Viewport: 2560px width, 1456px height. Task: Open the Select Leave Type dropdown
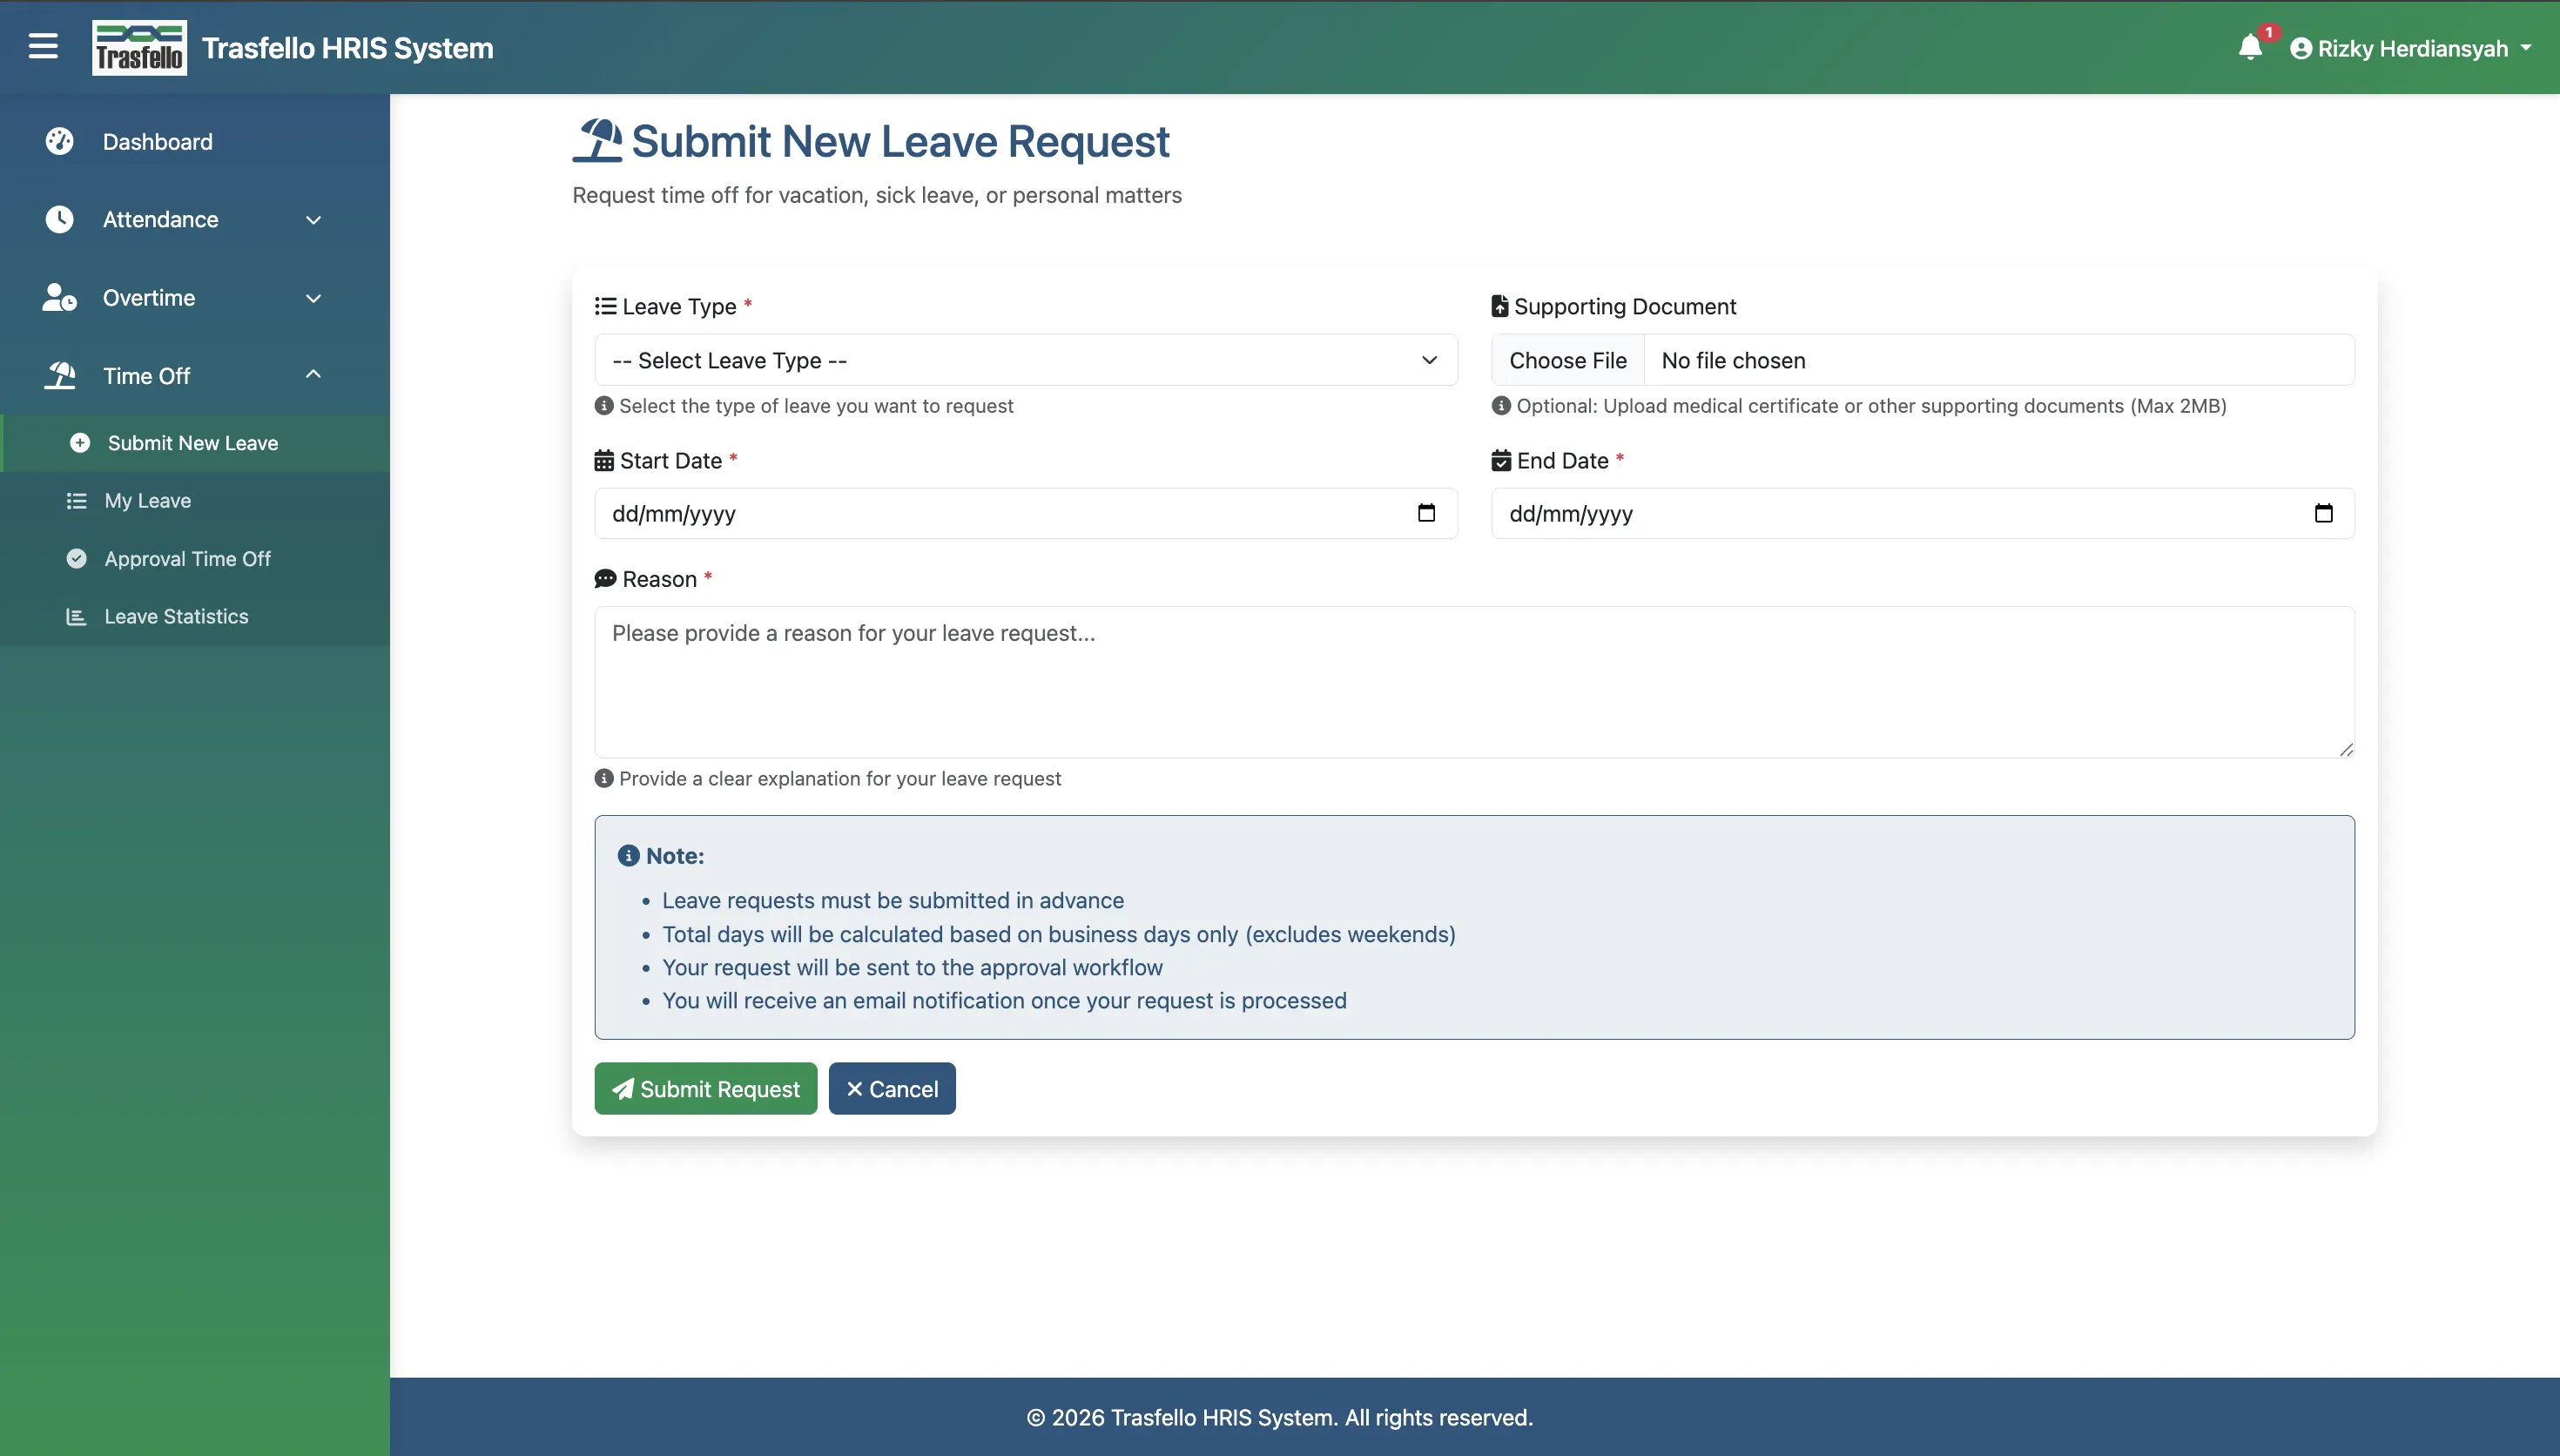(1026, 360)
